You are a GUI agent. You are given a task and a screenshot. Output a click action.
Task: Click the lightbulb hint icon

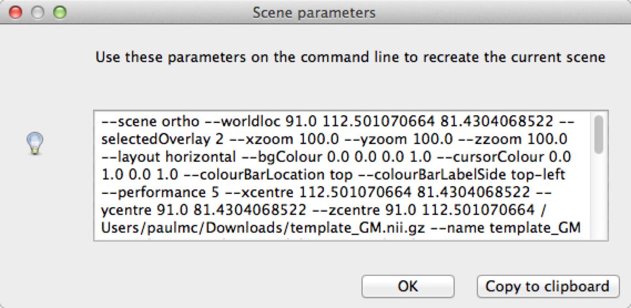click(35, 145)
